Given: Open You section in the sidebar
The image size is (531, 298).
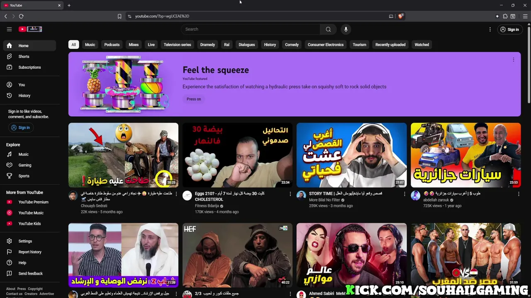Looking at the screenshot, I should coord(29,84).
